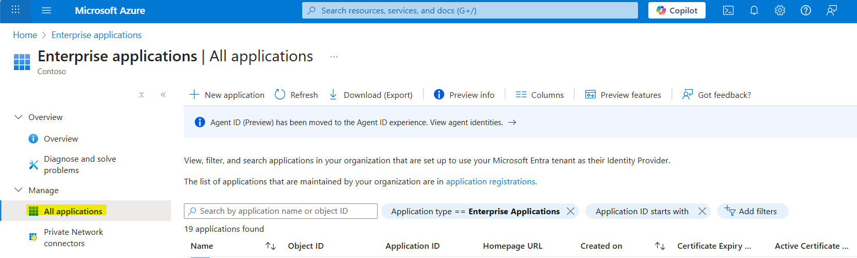Open the feedback icon in header
Screen dimensions: 857x258
[832, 10]
